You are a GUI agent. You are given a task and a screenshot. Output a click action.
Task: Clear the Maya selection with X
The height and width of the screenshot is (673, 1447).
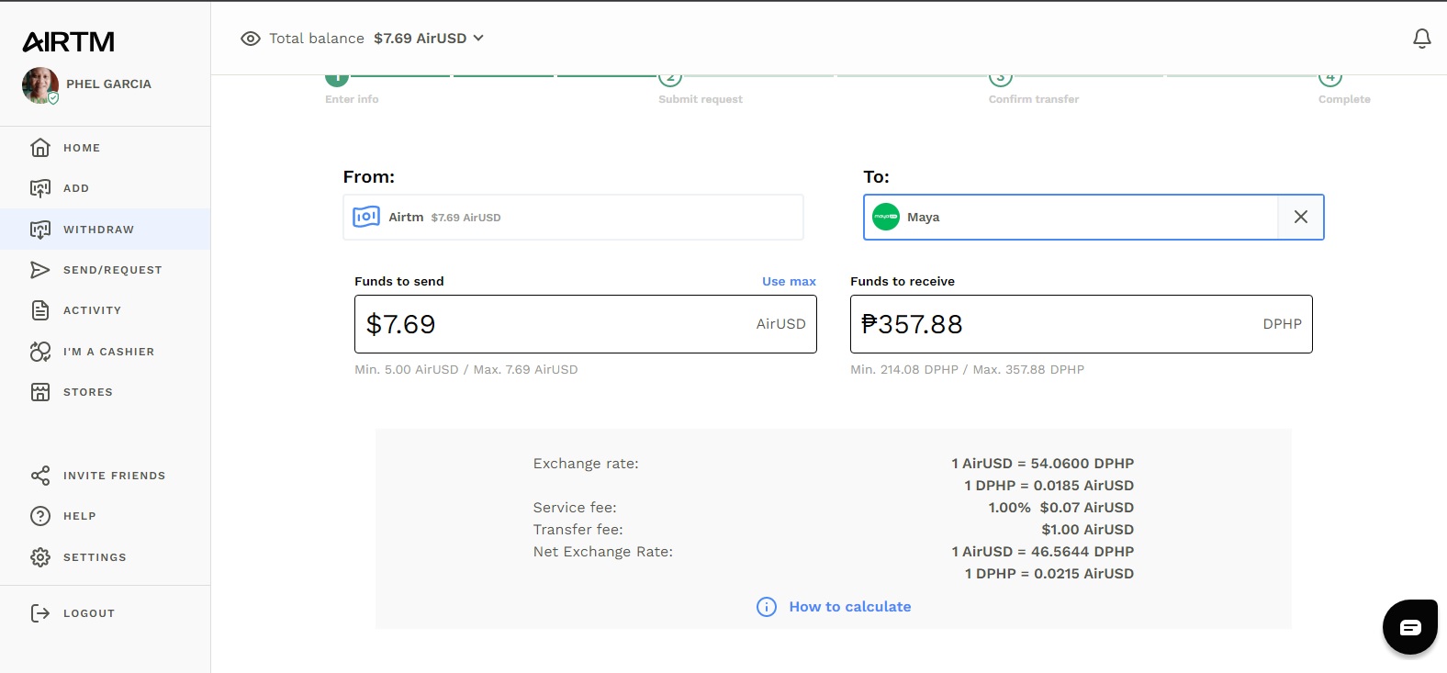(1301, 217)
